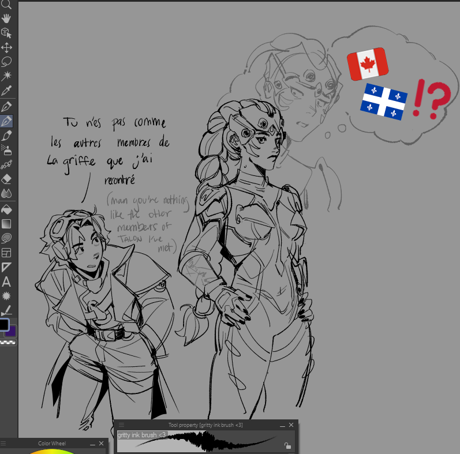This screenshot has width=460, height=454.
Task: Click the brush stroke preview in Tool property
Action: 205,441
